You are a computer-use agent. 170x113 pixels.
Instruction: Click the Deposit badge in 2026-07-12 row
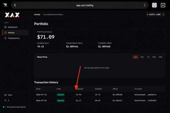click(60, 95)
